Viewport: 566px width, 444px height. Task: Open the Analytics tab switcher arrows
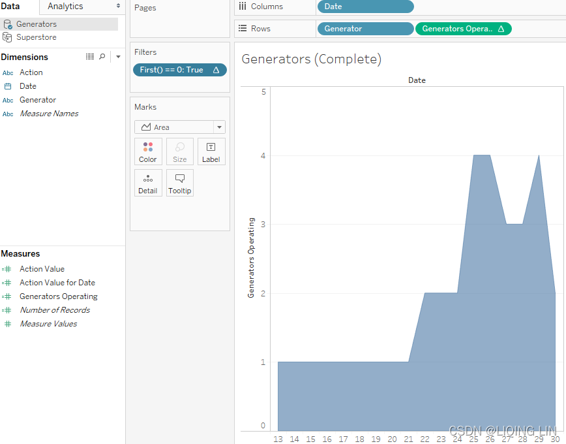(118, 6)
